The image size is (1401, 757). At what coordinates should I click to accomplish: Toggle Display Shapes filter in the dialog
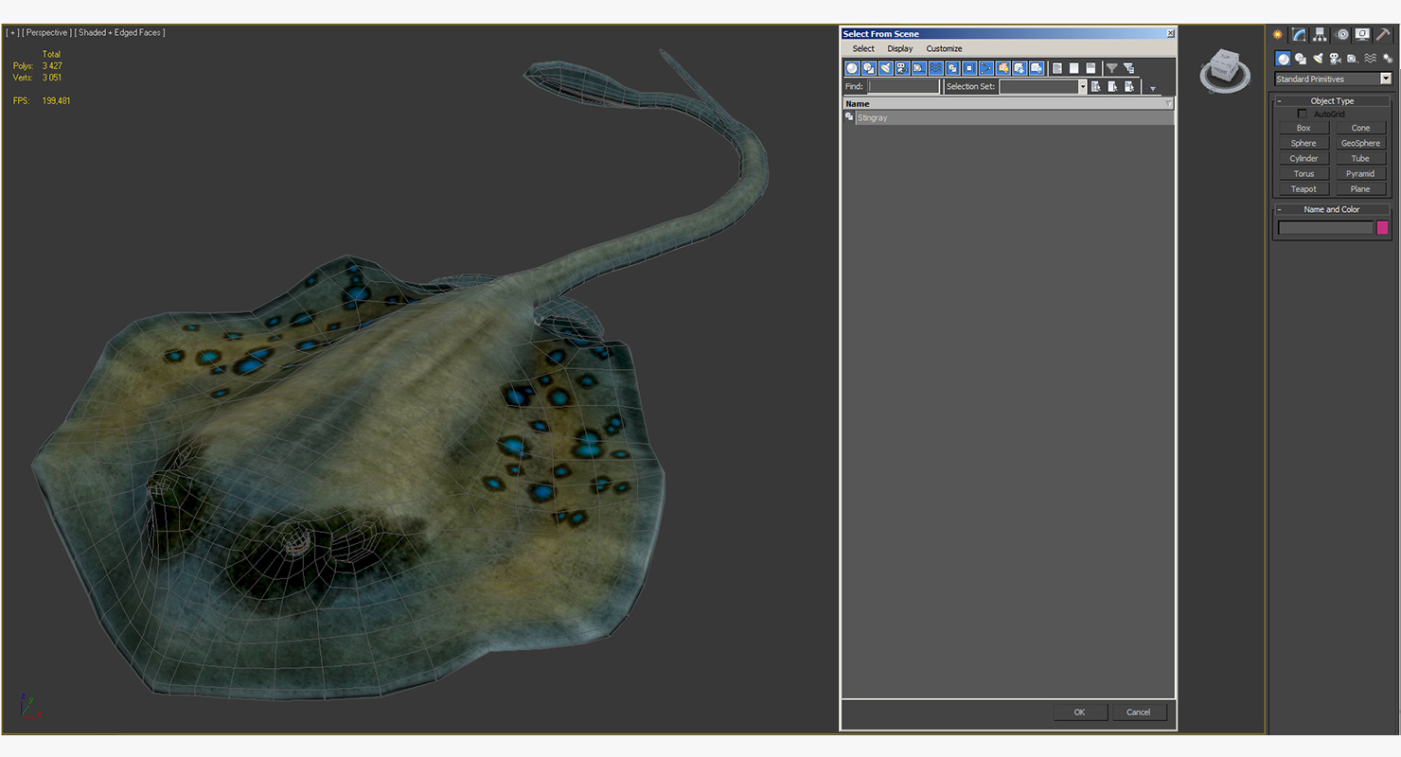point(869,68)
